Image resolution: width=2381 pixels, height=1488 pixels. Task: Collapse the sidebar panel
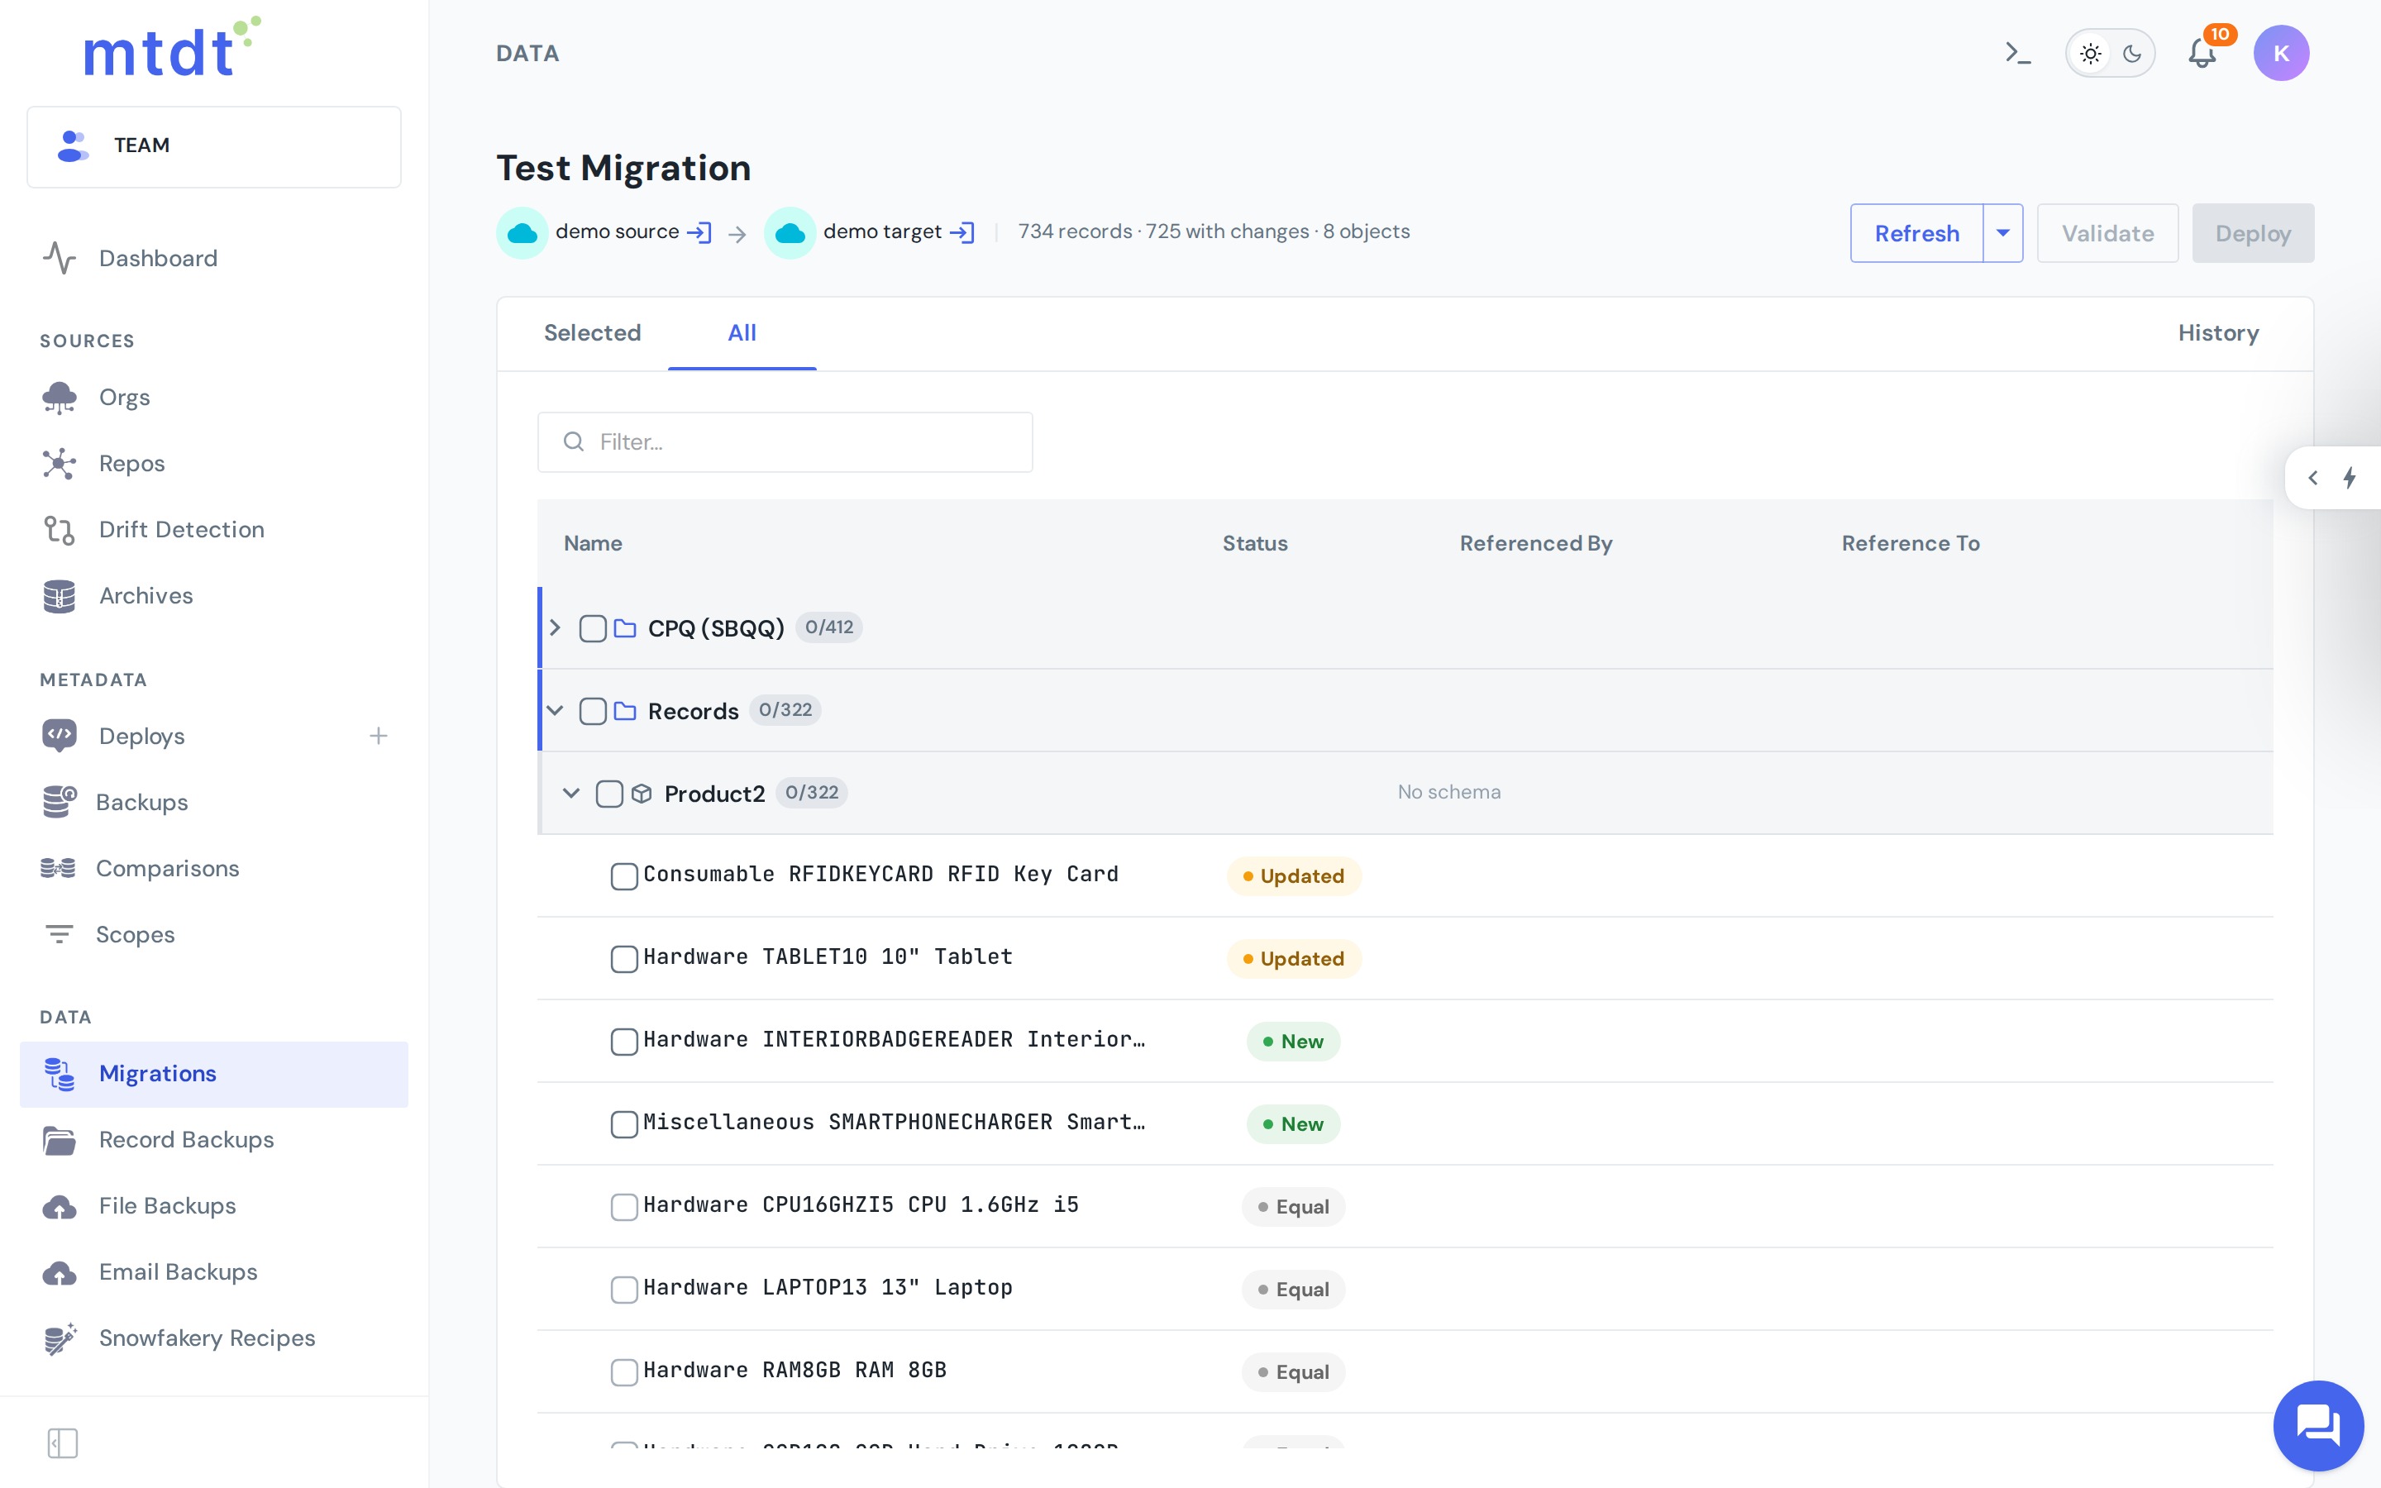(63, 1443)
